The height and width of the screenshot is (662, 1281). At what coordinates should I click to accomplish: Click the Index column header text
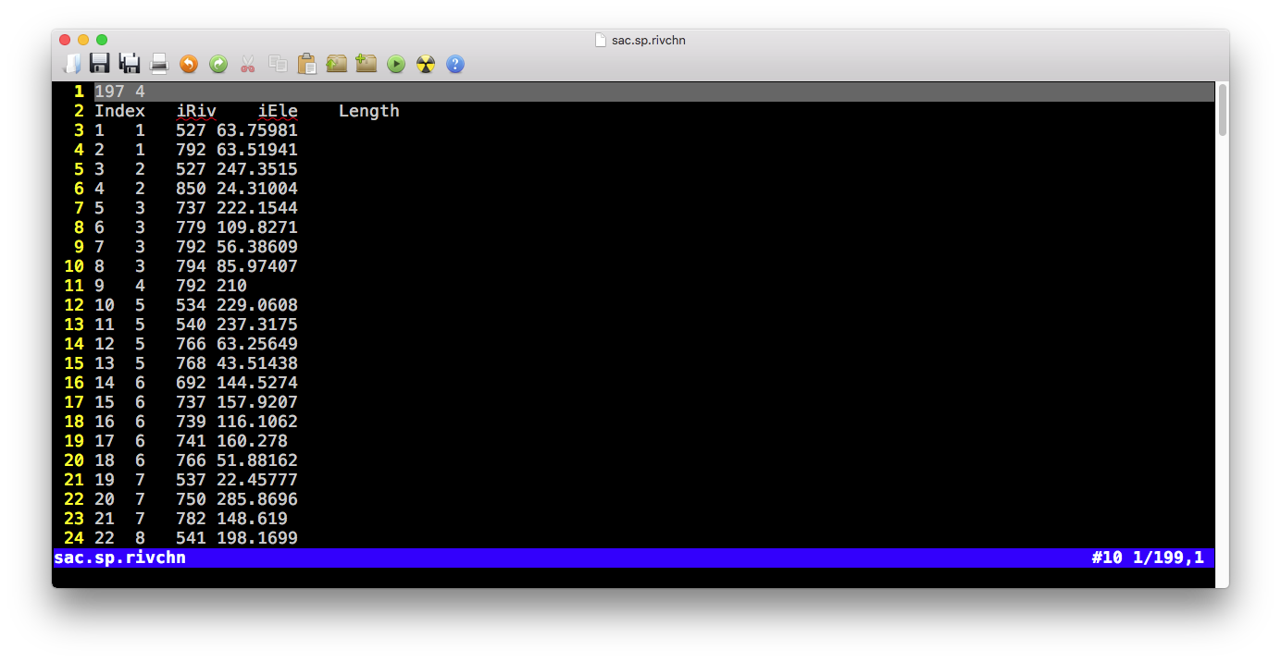click(x=120, y=111)
